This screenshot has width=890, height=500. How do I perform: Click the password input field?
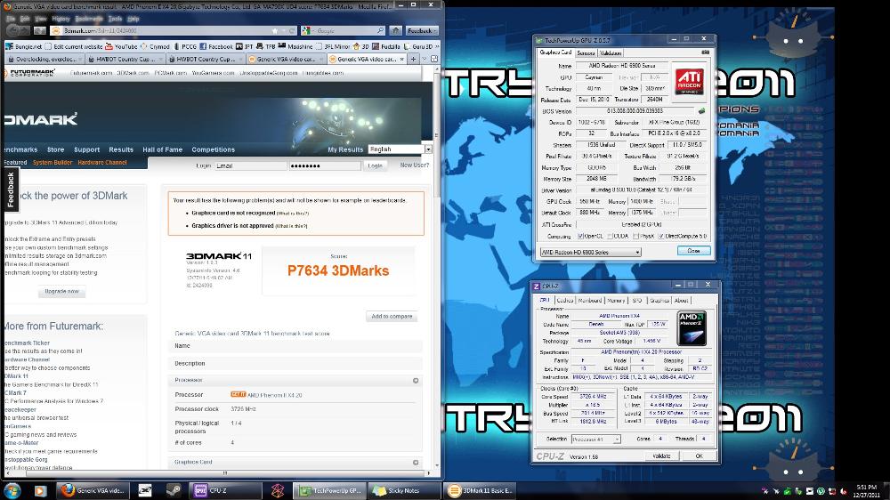[x=325, y=165]
